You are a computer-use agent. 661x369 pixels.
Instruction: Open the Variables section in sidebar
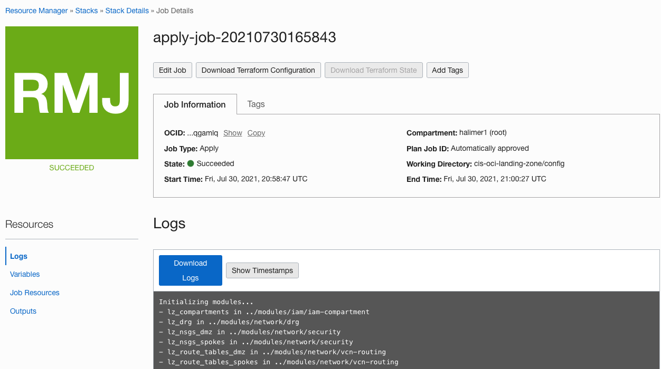[x=24, y=274]
